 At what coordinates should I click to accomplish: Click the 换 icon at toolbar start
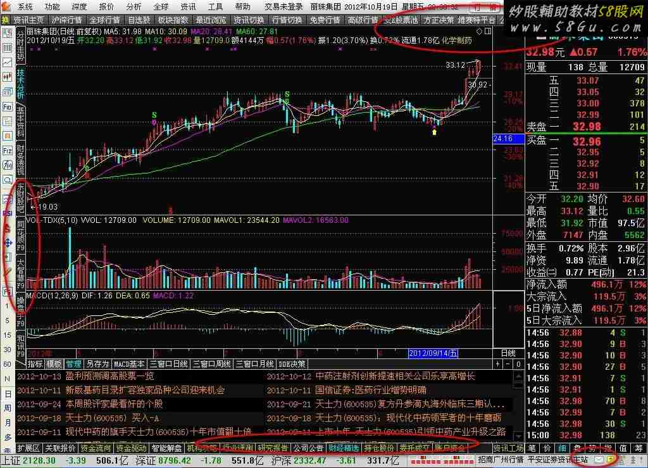pyautogui.click(x=6, y=20)
